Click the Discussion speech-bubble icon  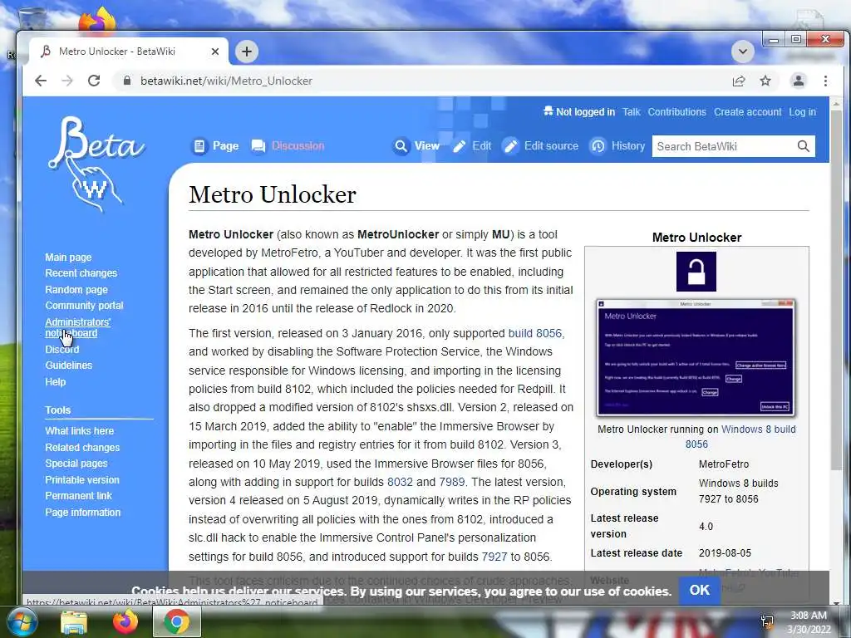[258, 146]
